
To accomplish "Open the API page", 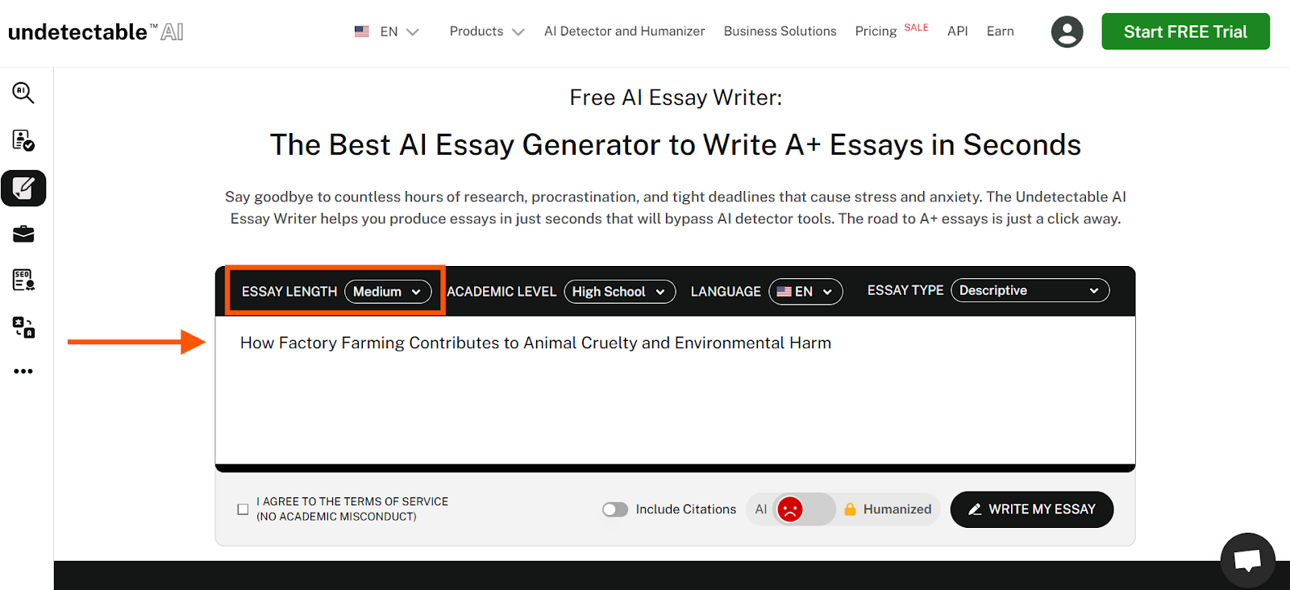I will coord(957,31).
